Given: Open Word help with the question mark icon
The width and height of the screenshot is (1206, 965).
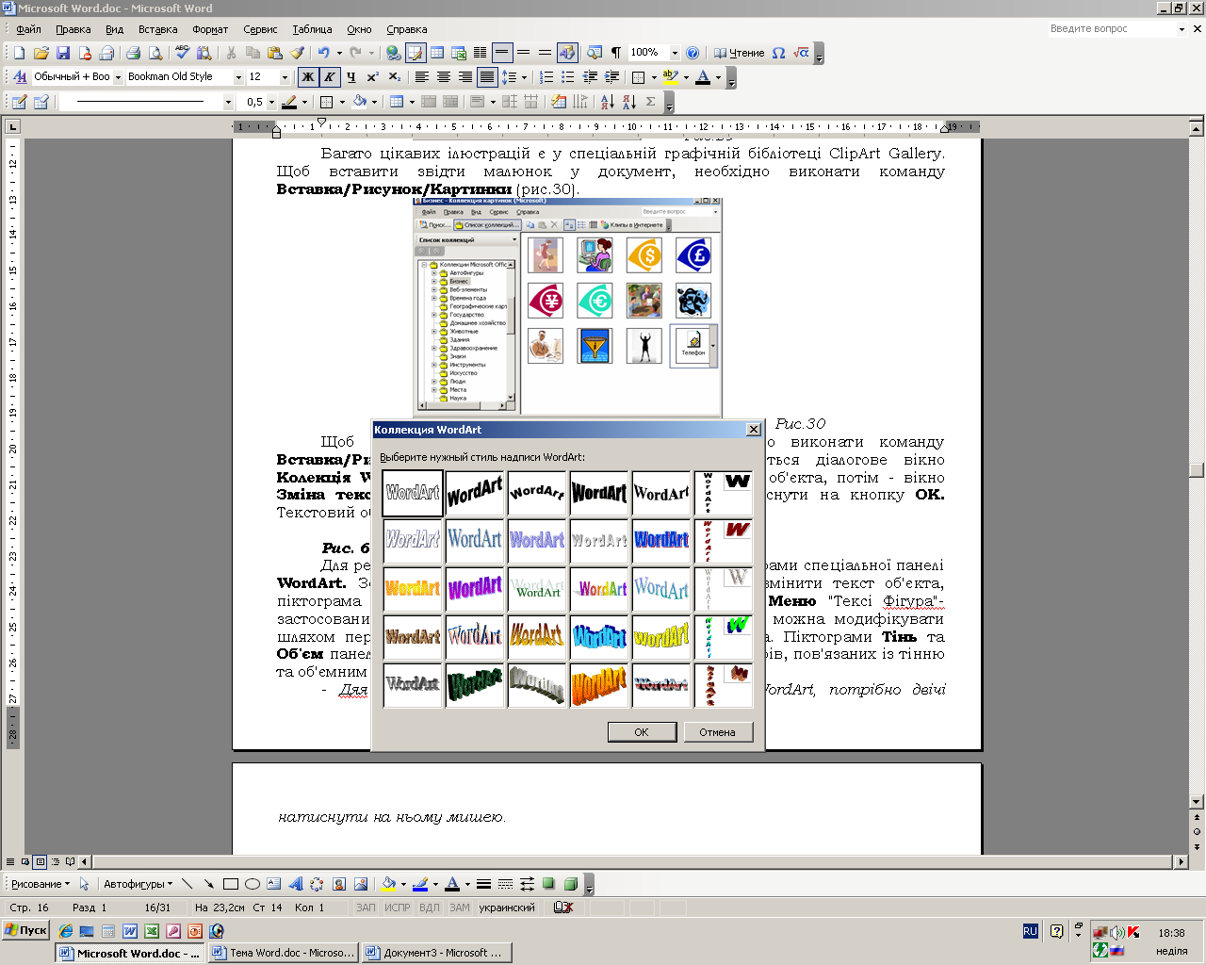Looking at the screenshot, I should click(x=693, y=53).
